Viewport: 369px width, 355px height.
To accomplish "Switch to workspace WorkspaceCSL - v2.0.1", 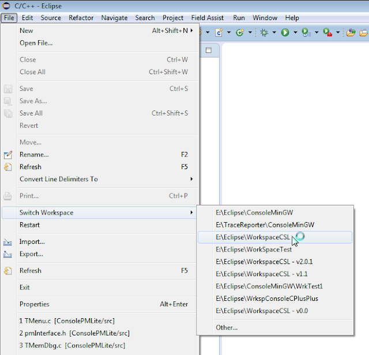I will (x=275, y=262).
